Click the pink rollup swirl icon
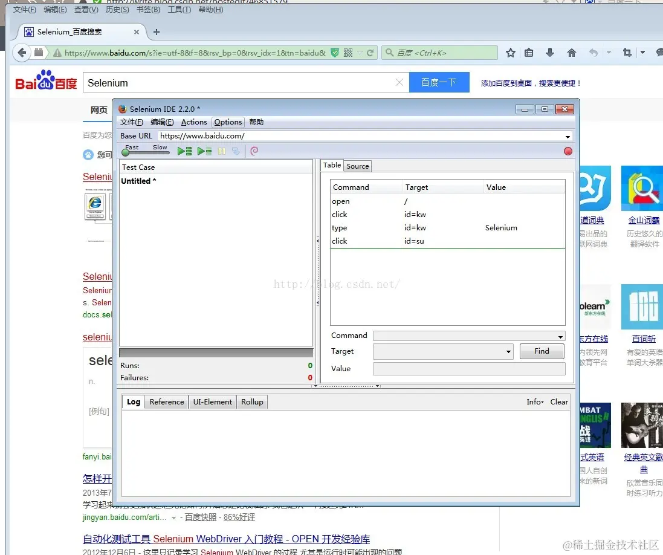Screen dimensions: 663x555 coord(254,151)
